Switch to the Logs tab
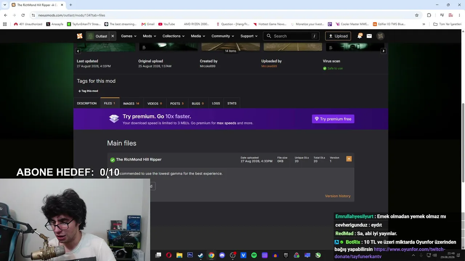This screenshot has height=261, width=465. tap(216, 103)
